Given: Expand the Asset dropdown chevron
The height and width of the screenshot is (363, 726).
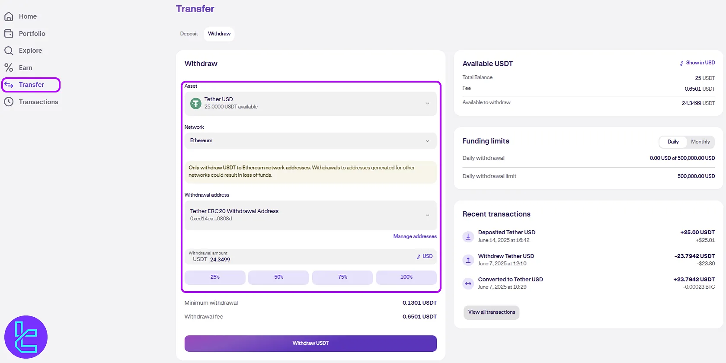Looking at the screenshot, I should pyautogui.click(x=427, y=104).
